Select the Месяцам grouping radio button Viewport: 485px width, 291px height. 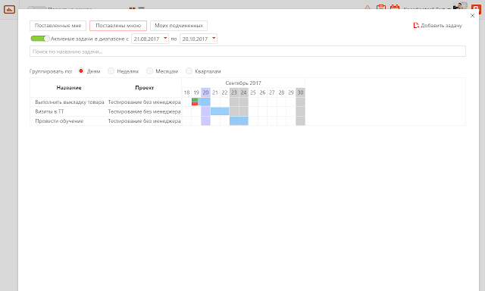[149, 71]
